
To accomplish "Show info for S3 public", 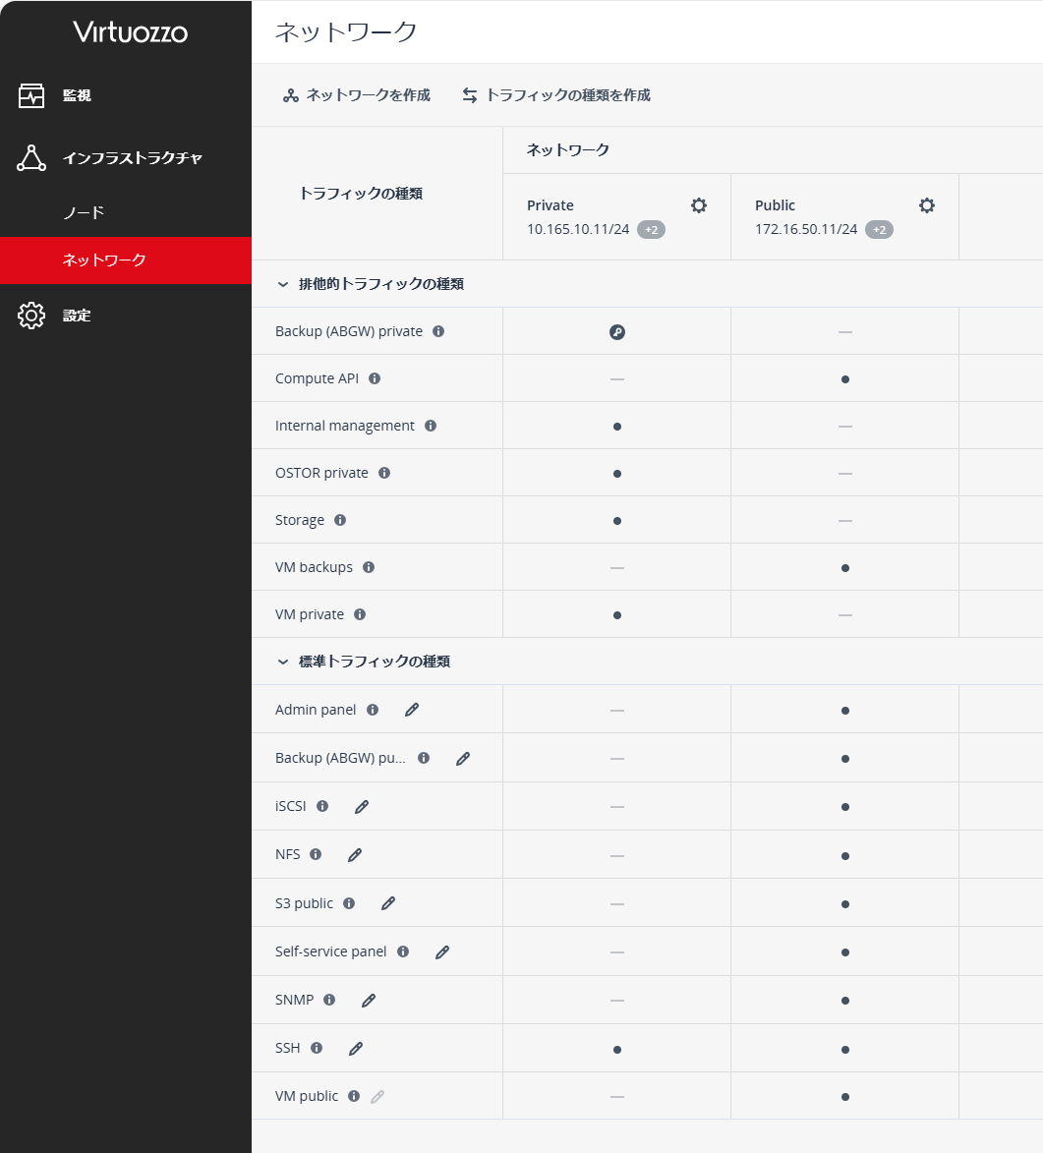I will 349,903.
